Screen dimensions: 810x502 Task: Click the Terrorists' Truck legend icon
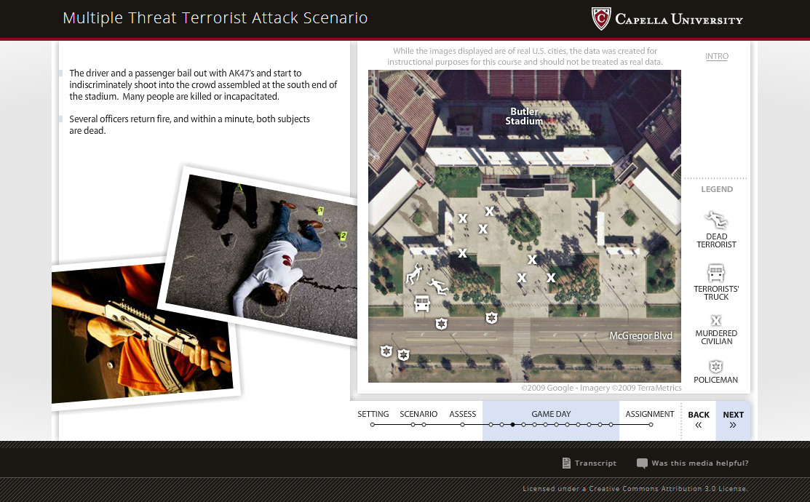pyautogui.click(x=716, y=273)
